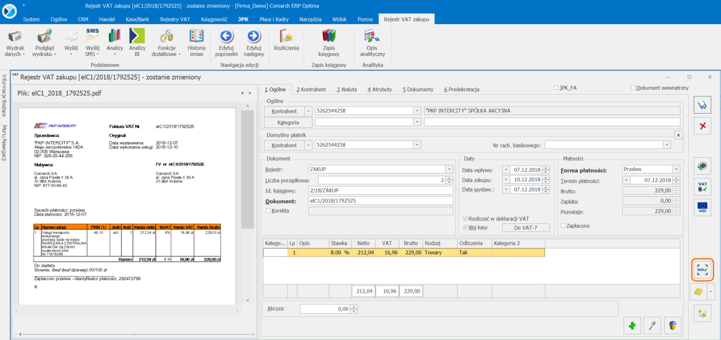Viewport: 721px width, 340px height.
Task: Focus the Dokument number field
Action: coord(381,201)
